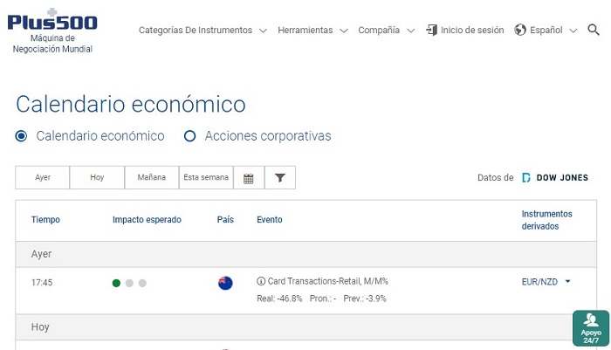Click the Instrumentos derivados column header
This screenshot has height=350, width=611.
pos(546,220)
